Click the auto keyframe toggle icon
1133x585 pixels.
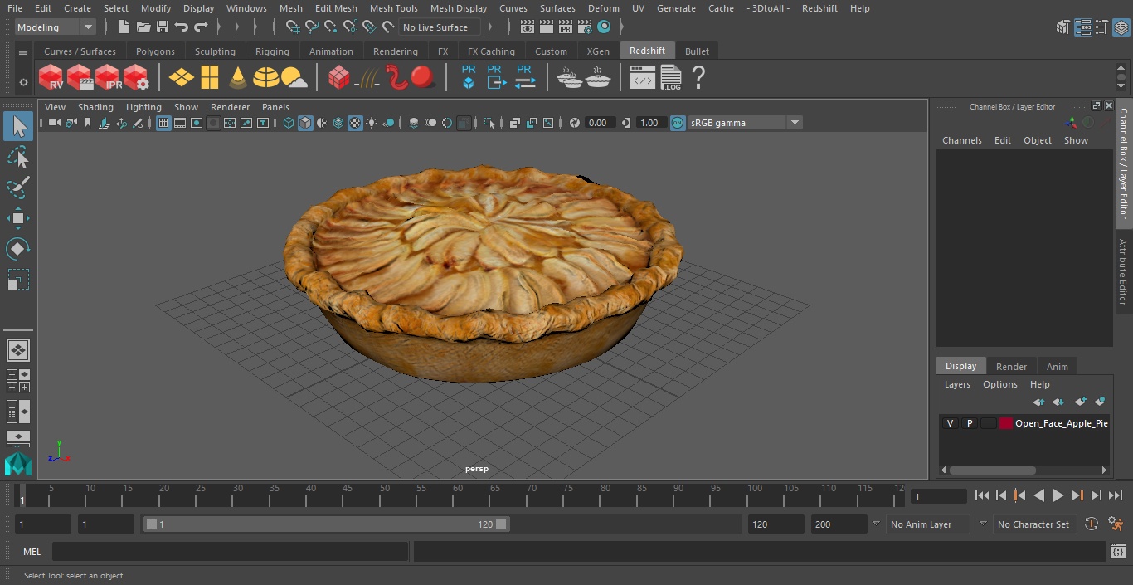[x=1092, y=524]
